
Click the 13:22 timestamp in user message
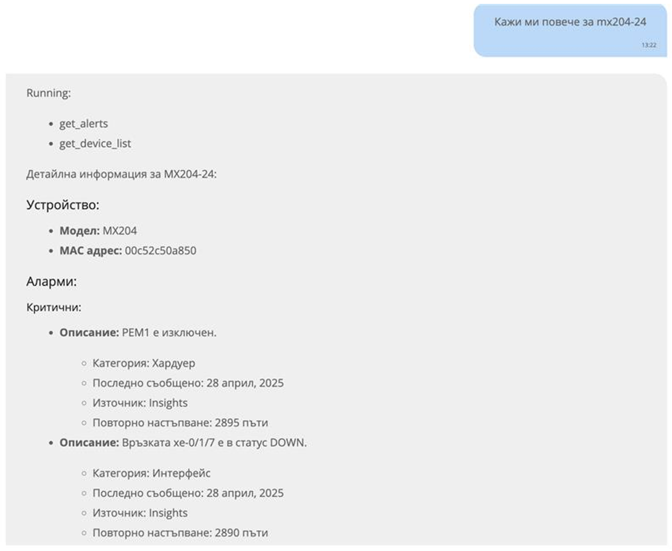pos(648,45)
